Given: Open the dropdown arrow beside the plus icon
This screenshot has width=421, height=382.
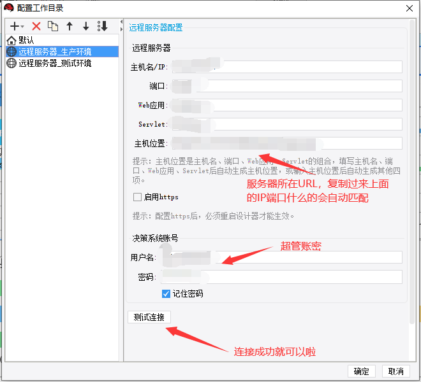Looking at the screenshot, I should 22,27.
